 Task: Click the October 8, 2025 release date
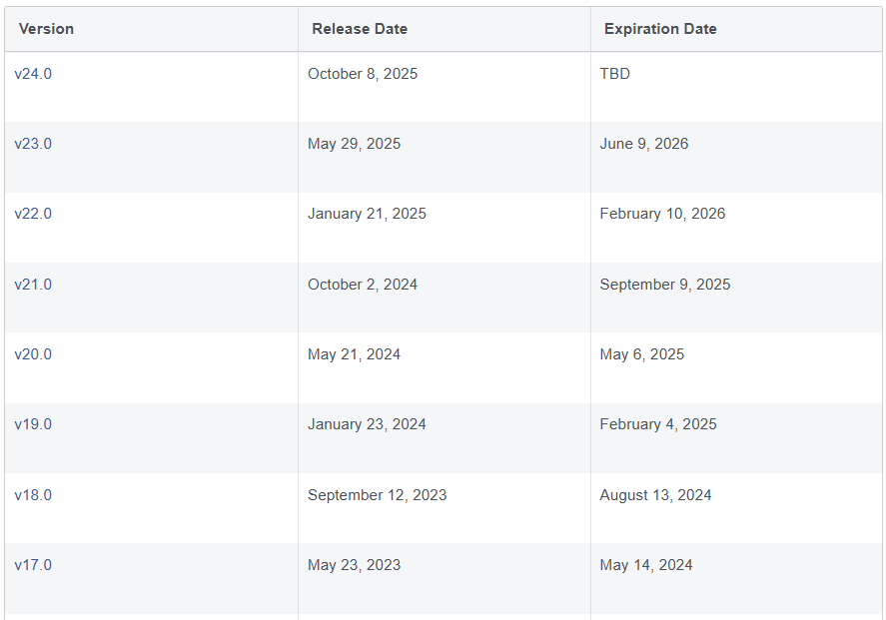[x=363, y=74]
